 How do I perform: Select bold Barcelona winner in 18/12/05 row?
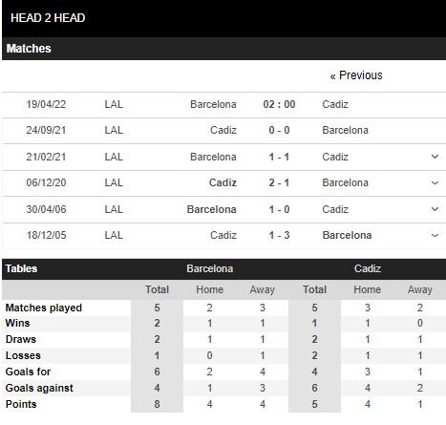pyautogui.click(x=347, y=235)
